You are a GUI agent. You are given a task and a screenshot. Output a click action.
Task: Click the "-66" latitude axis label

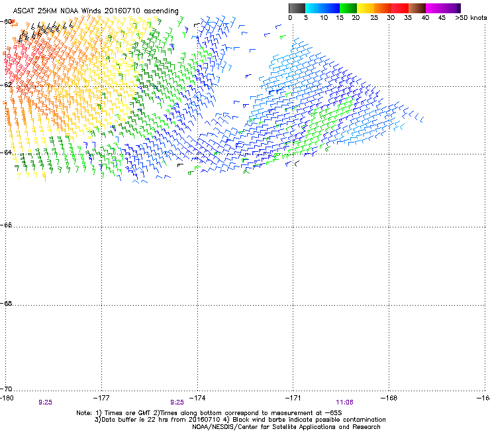[7, 225]
